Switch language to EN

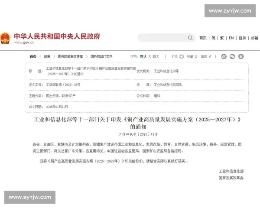pos(231,38)
